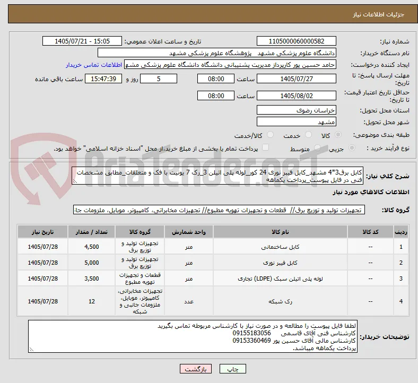
Task: Click the quantity cell 4,500
Action: [x=92, y=247]
